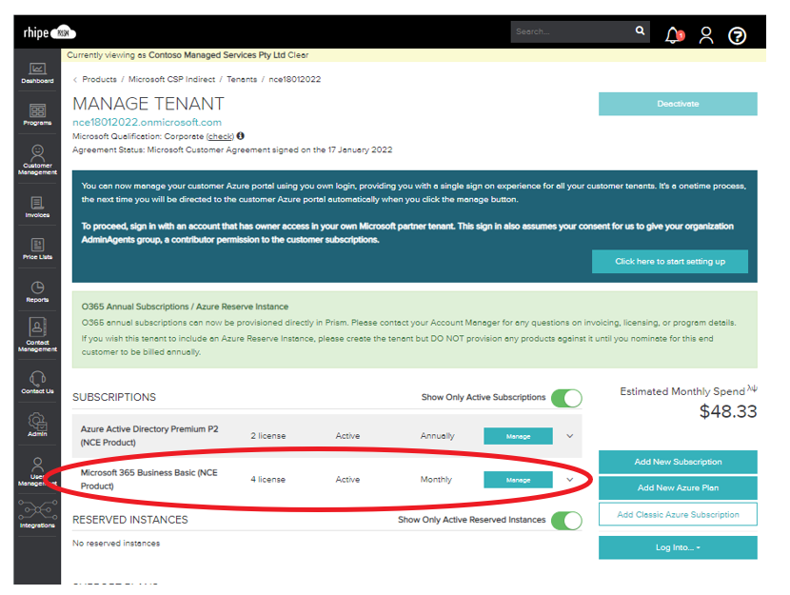
Task: Open the Programs sidebar icon
Action: coord(37,114)
